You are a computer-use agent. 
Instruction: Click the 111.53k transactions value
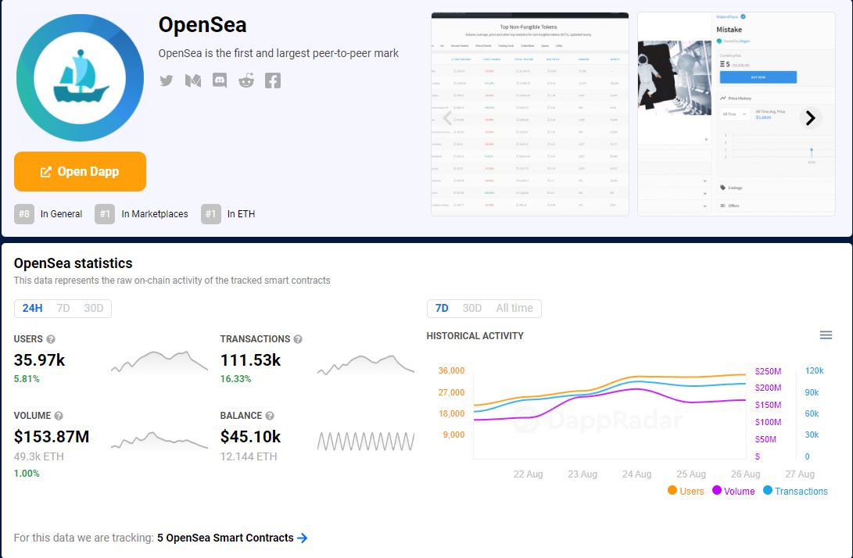[x=251, y=360]
